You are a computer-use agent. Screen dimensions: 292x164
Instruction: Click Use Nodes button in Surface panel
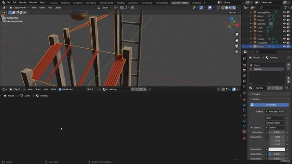click(269, 105)
